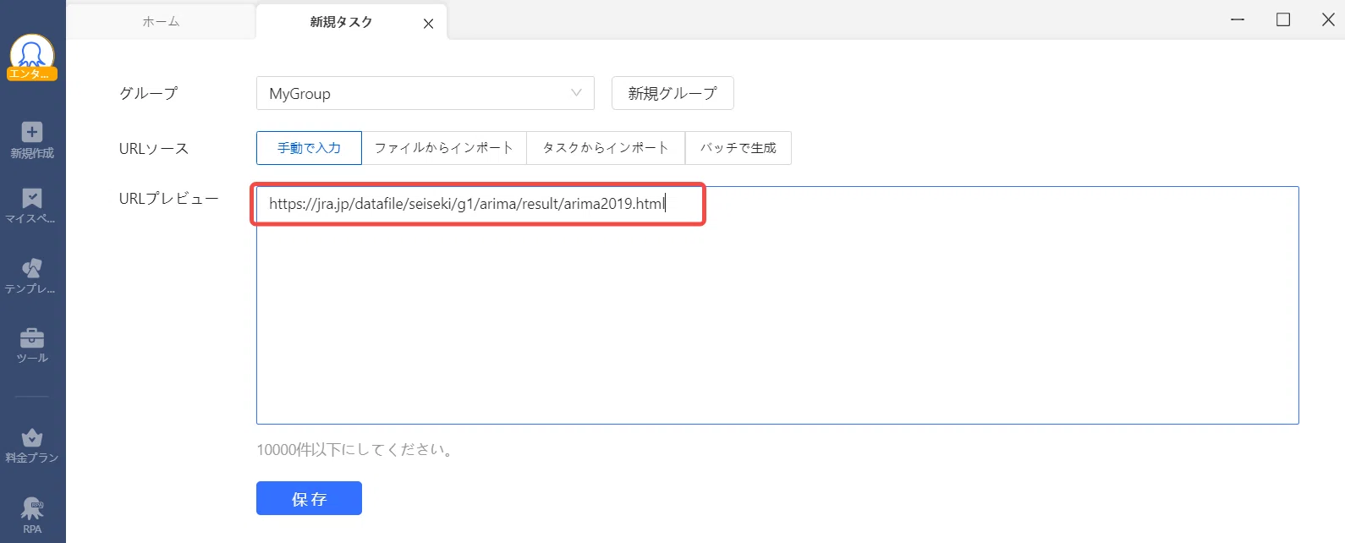Open the ツール toolbox icon
The image size is (1345, 543).
pyautogui.click(x=32, y=337)
